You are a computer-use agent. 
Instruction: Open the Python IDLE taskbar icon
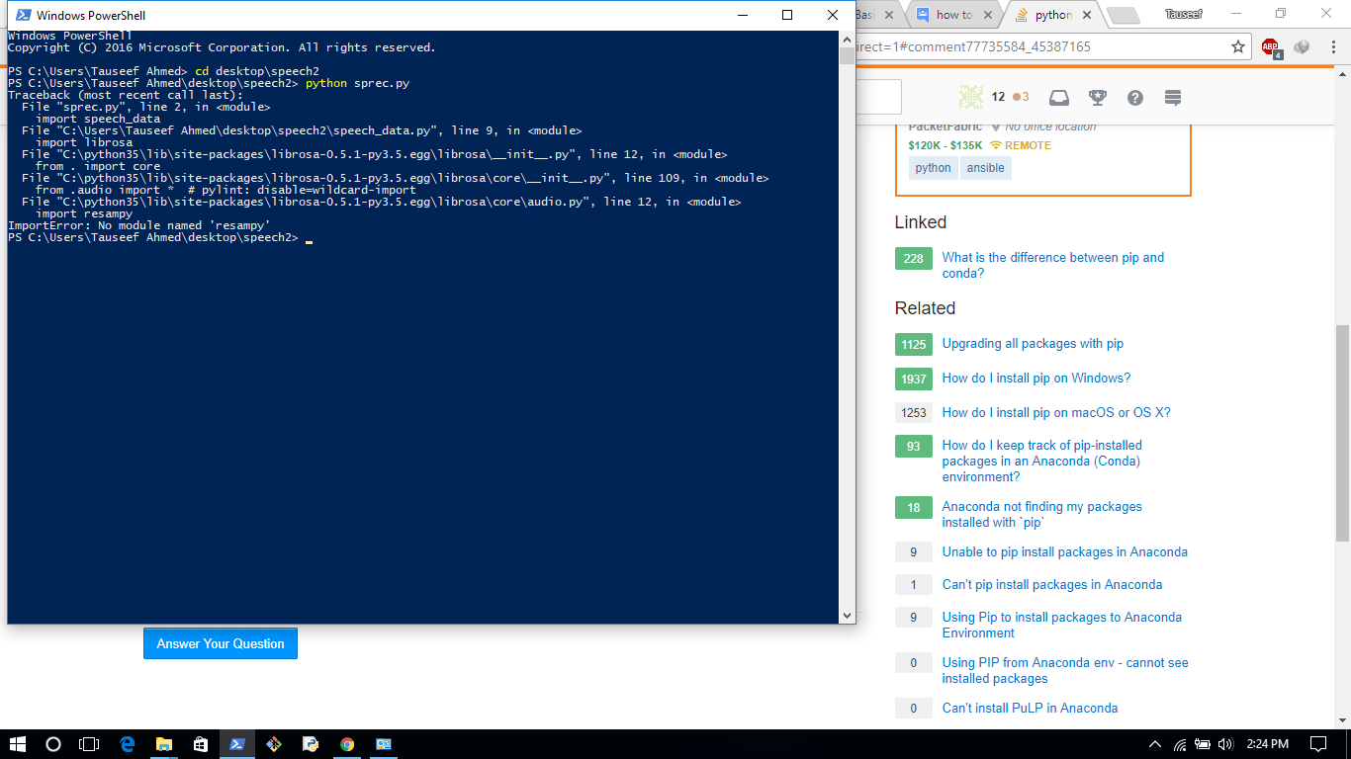[x=311, y=744]
